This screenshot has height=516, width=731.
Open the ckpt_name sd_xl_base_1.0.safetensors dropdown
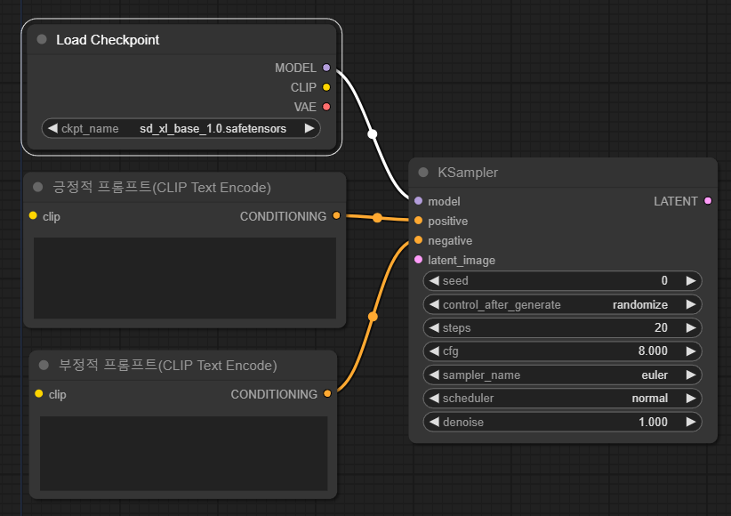[x=181, y=128]
